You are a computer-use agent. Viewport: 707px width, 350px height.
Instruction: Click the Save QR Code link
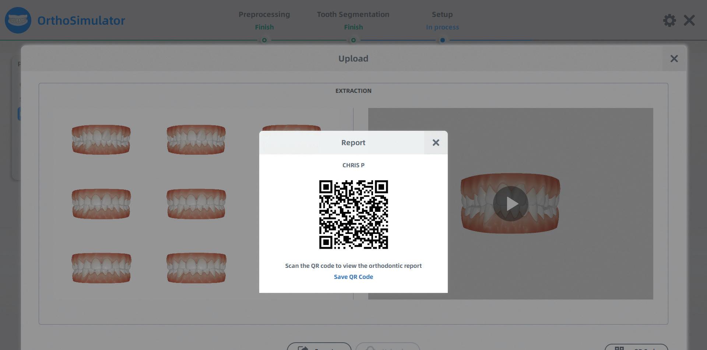click(x=353, y=277)
